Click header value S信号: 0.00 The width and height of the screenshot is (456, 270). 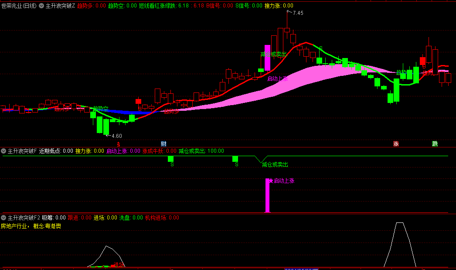pos(248,6)
